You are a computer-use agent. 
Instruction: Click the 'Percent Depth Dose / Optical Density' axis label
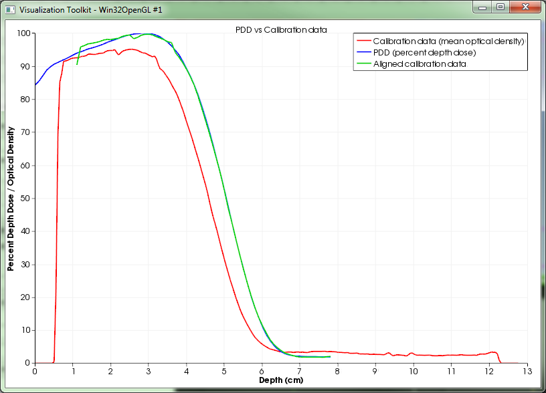[11, 199]
